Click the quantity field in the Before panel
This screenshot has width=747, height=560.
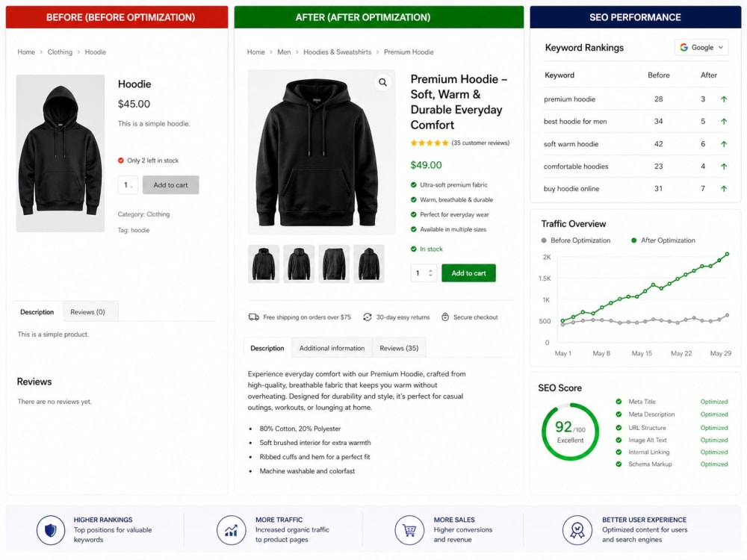(x=128, y=184)
